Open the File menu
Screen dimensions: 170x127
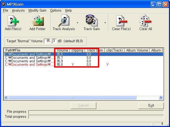[x=6, y=11]
